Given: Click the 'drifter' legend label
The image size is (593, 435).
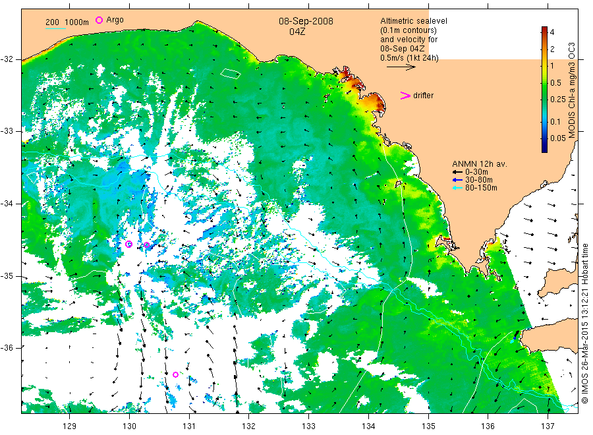Looking at the screenshot, I should pyautogui.click(x=423, y=96).
